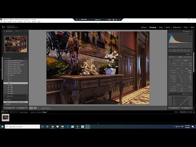Expand Lightroom B&W Filter Presets folder
196x147 pixels.
pyautogui.click(x=6, y=61)
